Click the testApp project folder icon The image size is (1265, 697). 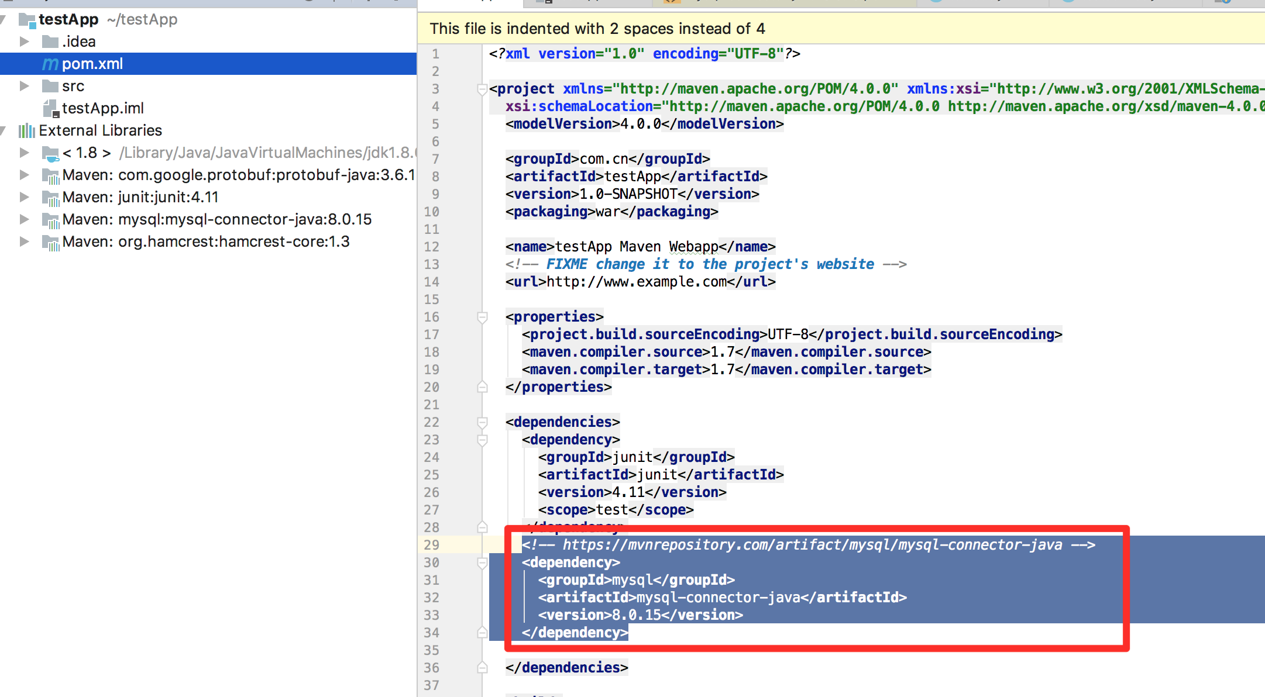pyautogui.click(x=27, y=20)
